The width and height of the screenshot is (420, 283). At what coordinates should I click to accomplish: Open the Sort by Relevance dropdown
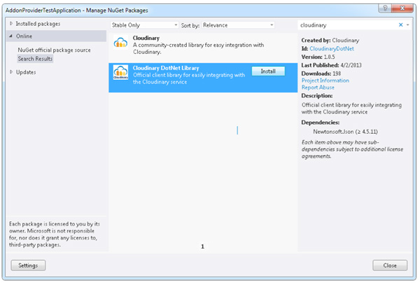[x=238, y=25]
